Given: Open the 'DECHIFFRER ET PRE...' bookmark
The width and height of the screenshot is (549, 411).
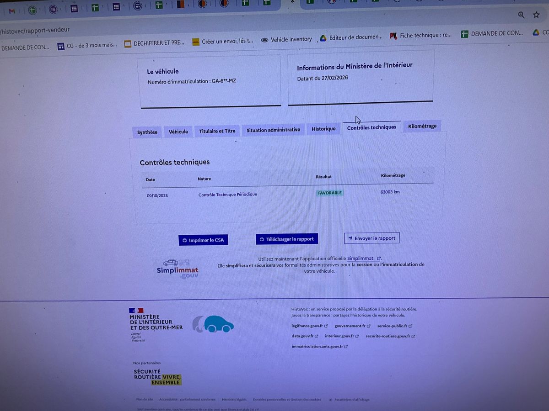Looking at the screenshot, I should point(154,43).
